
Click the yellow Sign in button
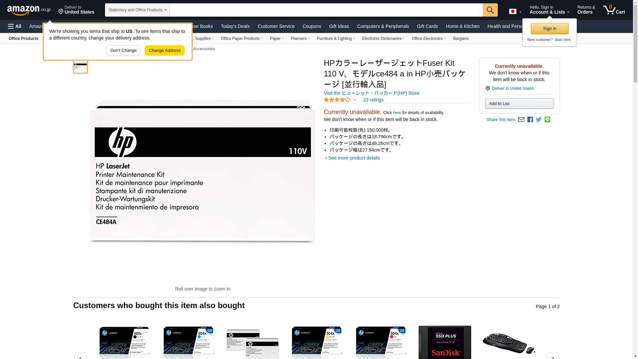(549, 29)
